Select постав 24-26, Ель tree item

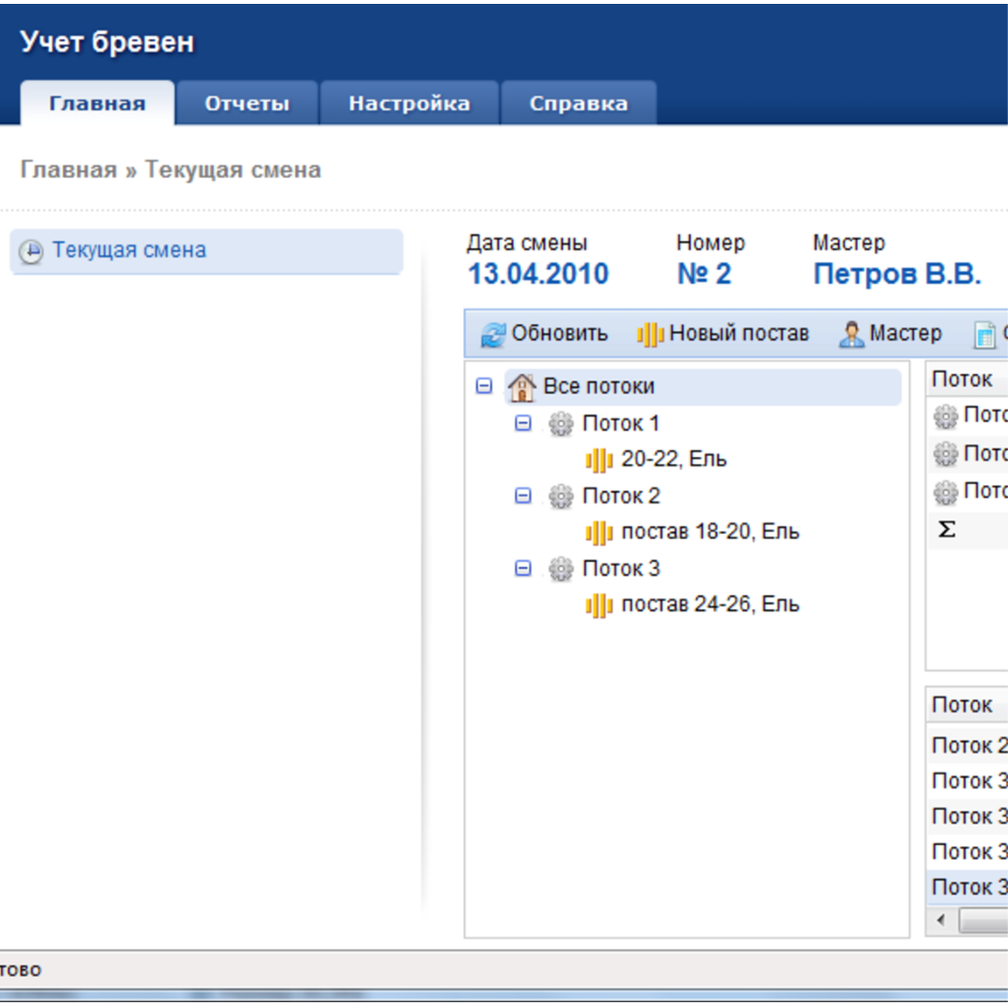tap(710, 605)
